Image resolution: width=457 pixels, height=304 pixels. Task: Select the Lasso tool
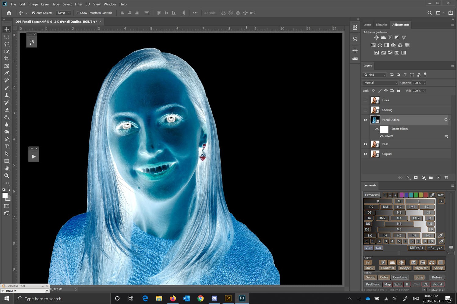6,44
